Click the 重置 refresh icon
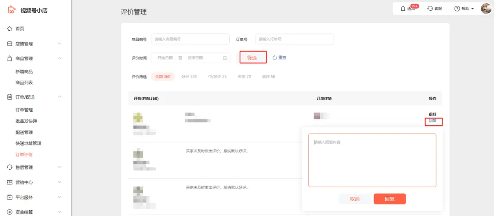The height and width of the screenshot is (216, 494). 275,58
